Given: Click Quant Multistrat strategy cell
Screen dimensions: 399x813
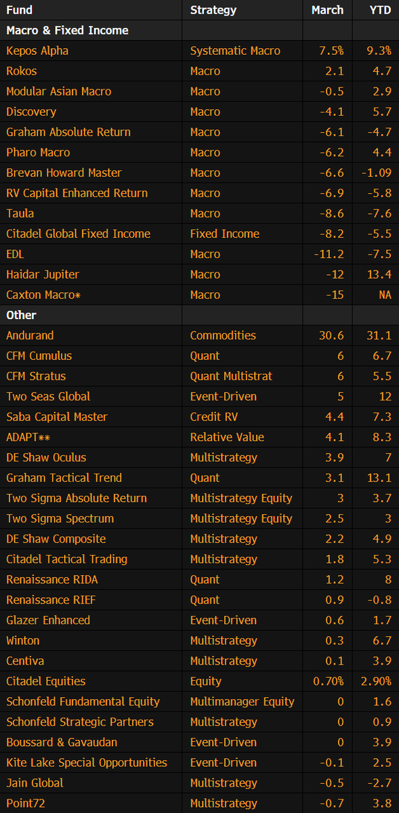Looking at the screenshot, I should tap(231, 376).
